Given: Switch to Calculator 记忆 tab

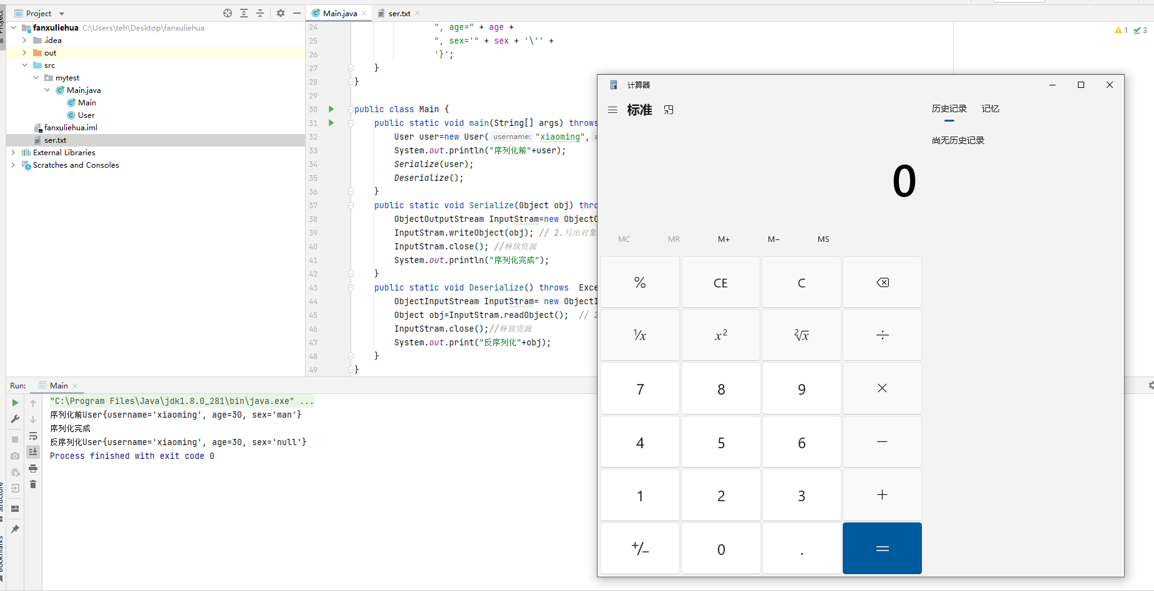Looking at the screenshot, I should tap(990, 108).
